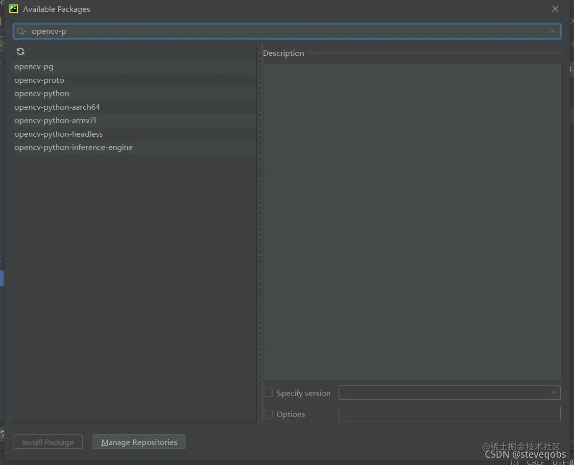The height and width of the screenshot is (465, 574).
Task: Select opencv-python-headless package
Action: point(134,134)
